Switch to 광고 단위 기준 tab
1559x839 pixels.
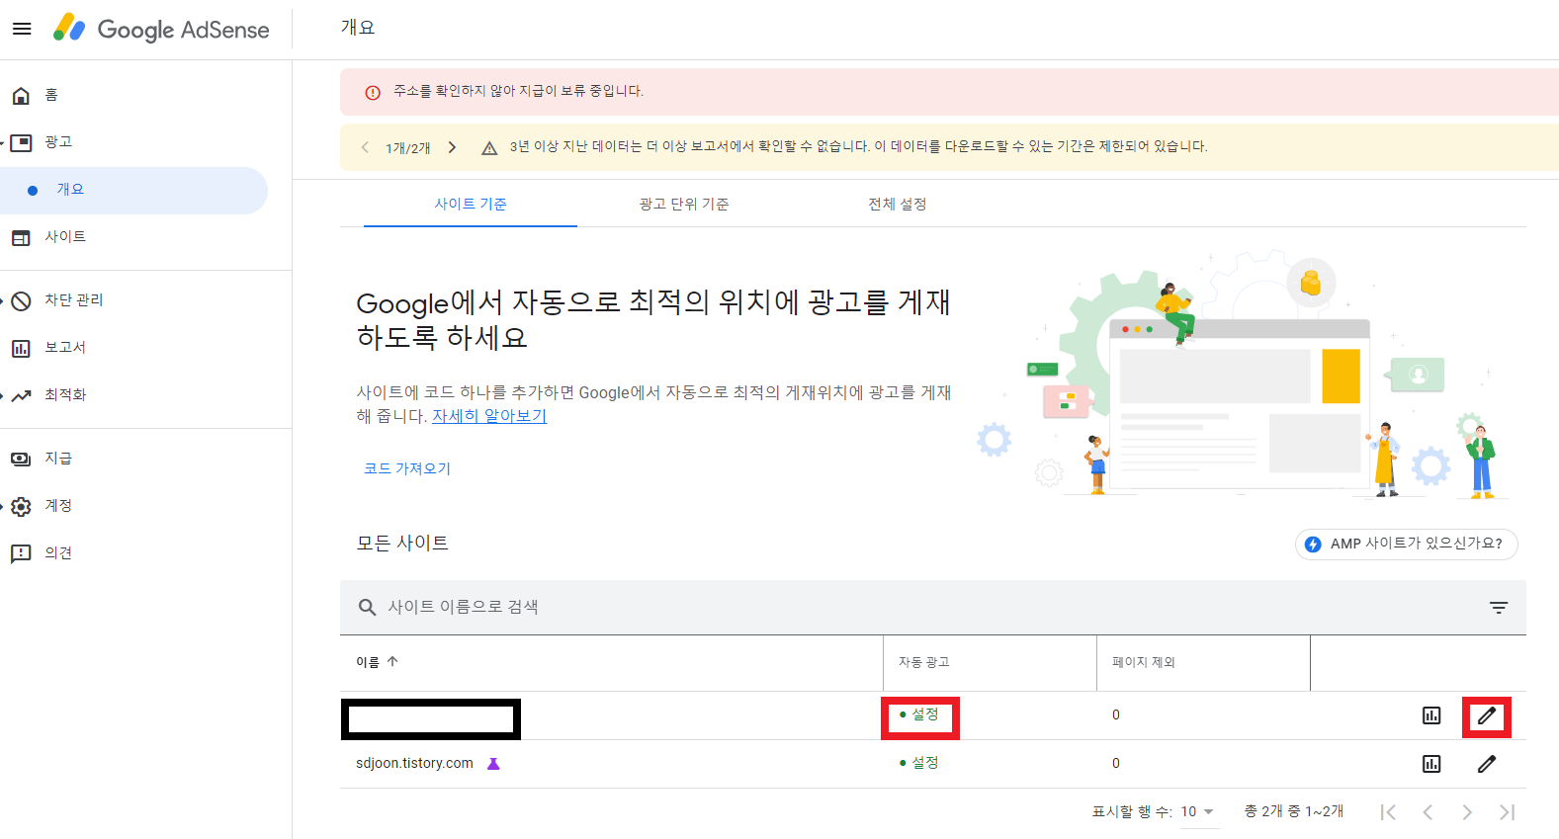pos(684,205)
